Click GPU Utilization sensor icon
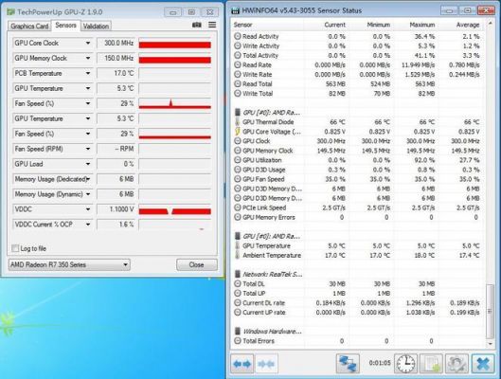The image size is (501, 379). point(238,160)
